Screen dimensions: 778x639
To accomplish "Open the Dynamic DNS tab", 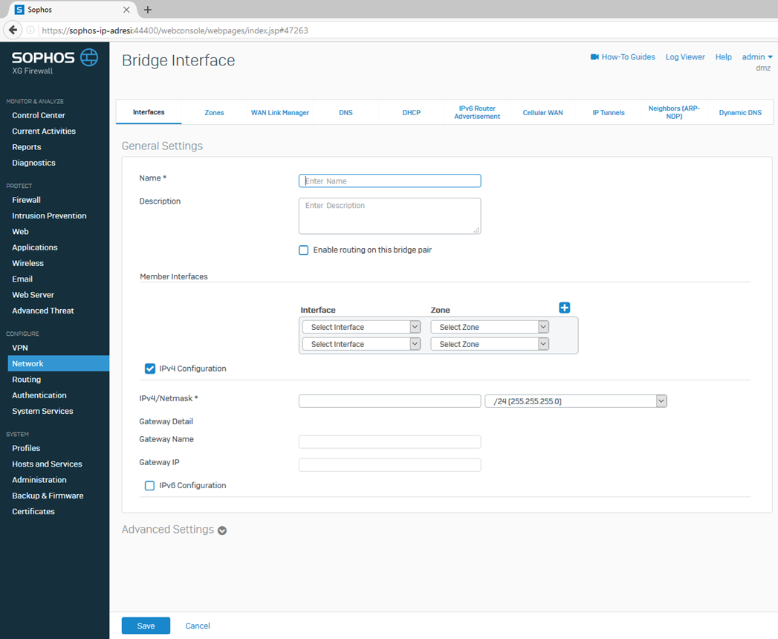I will [x=740, y=113].
